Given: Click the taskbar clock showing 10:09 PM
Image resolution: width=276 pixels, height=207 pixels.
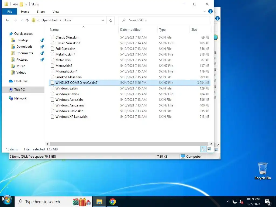Looking at the screenshot, I should point(253,202).
